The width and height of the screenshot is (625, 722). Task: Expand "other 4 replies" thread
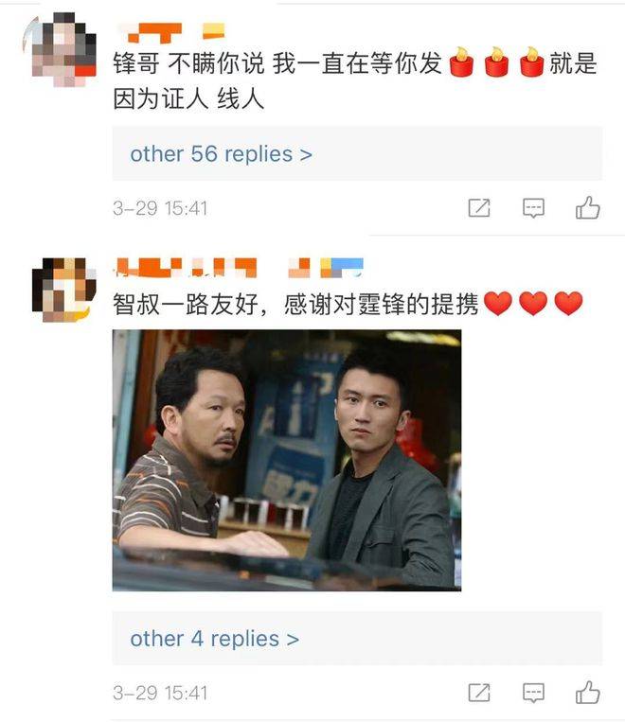pos(357,638)
